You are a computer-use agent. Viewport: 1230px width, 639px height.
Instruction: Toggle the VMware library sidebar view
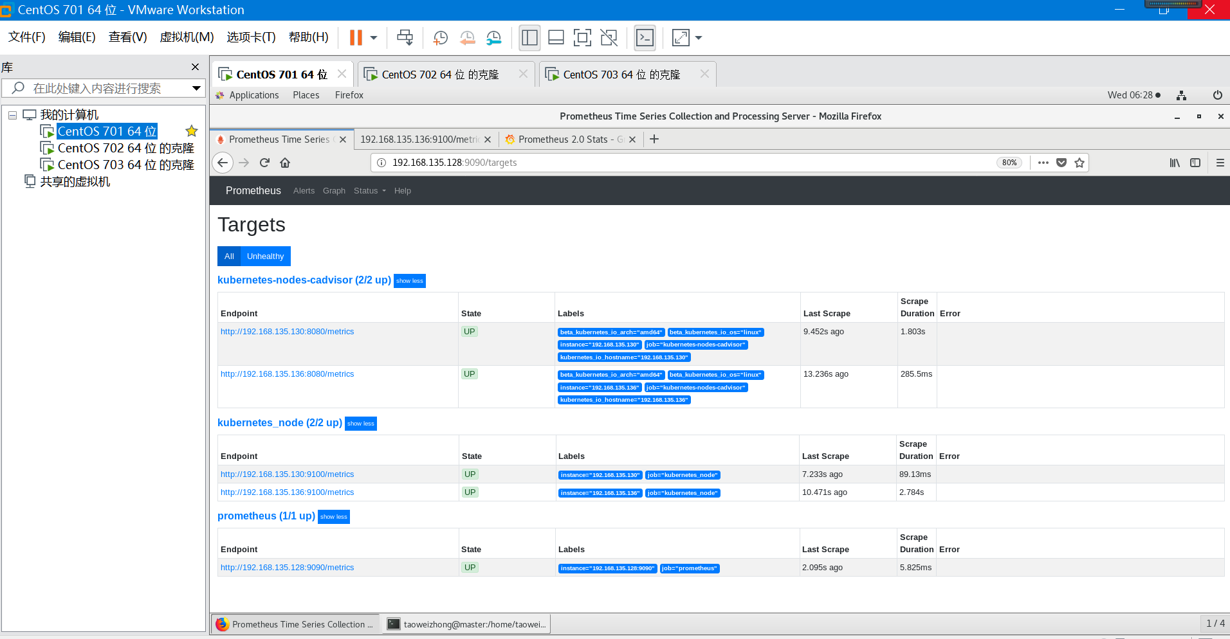[x=529, y=38]
